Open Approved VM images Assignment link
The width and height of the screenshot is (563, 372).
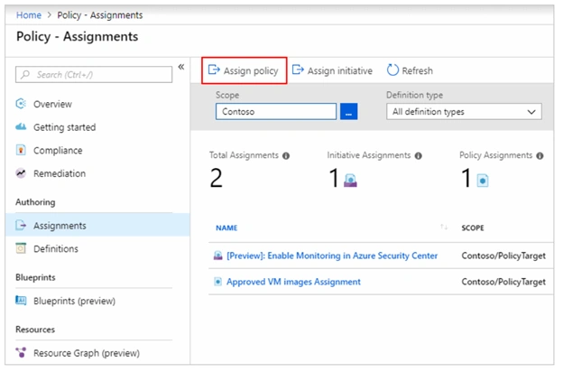click(x=293, y=282)
